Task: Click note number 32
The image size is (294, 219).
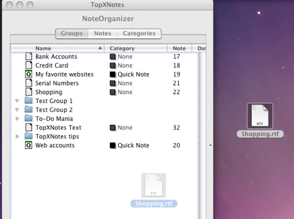Action: [x=176, y=128]
